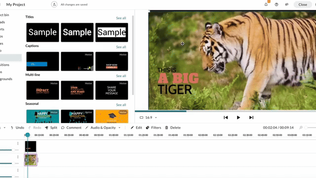Open third track options menu (three dots)

point(18,171)
